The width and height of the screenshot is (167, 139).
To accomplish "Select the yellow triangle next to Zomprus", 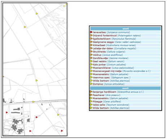I will coord(91,84).
